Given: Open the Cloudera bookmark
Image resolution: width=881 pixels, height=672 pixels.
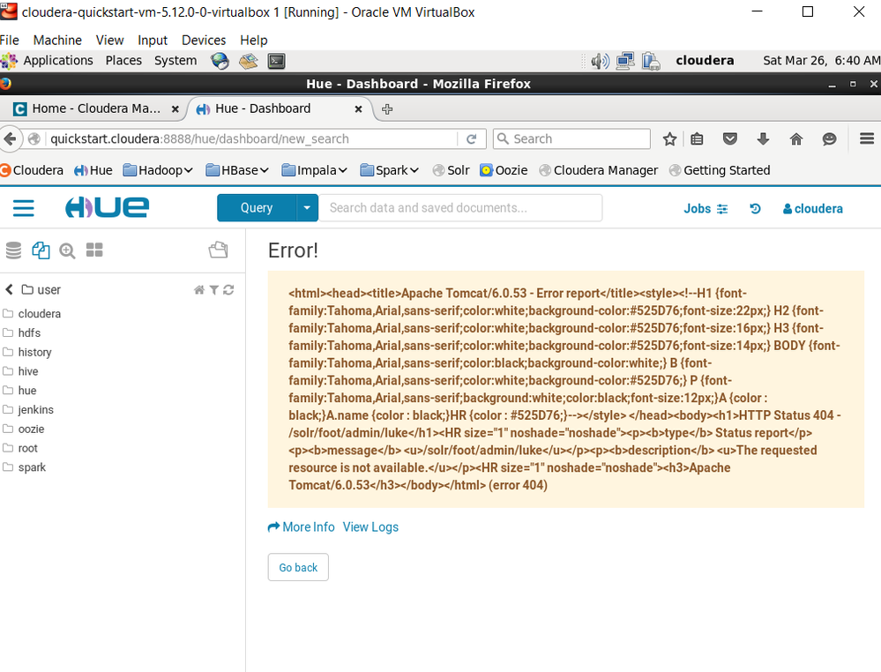Looking at the screenshot, I should pyautogui.click(x=32, y=170).
